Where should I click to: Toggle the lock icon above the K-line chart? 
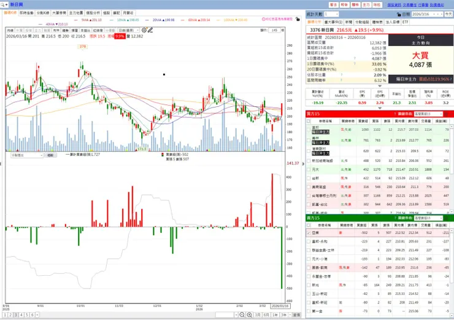[298, 19]
